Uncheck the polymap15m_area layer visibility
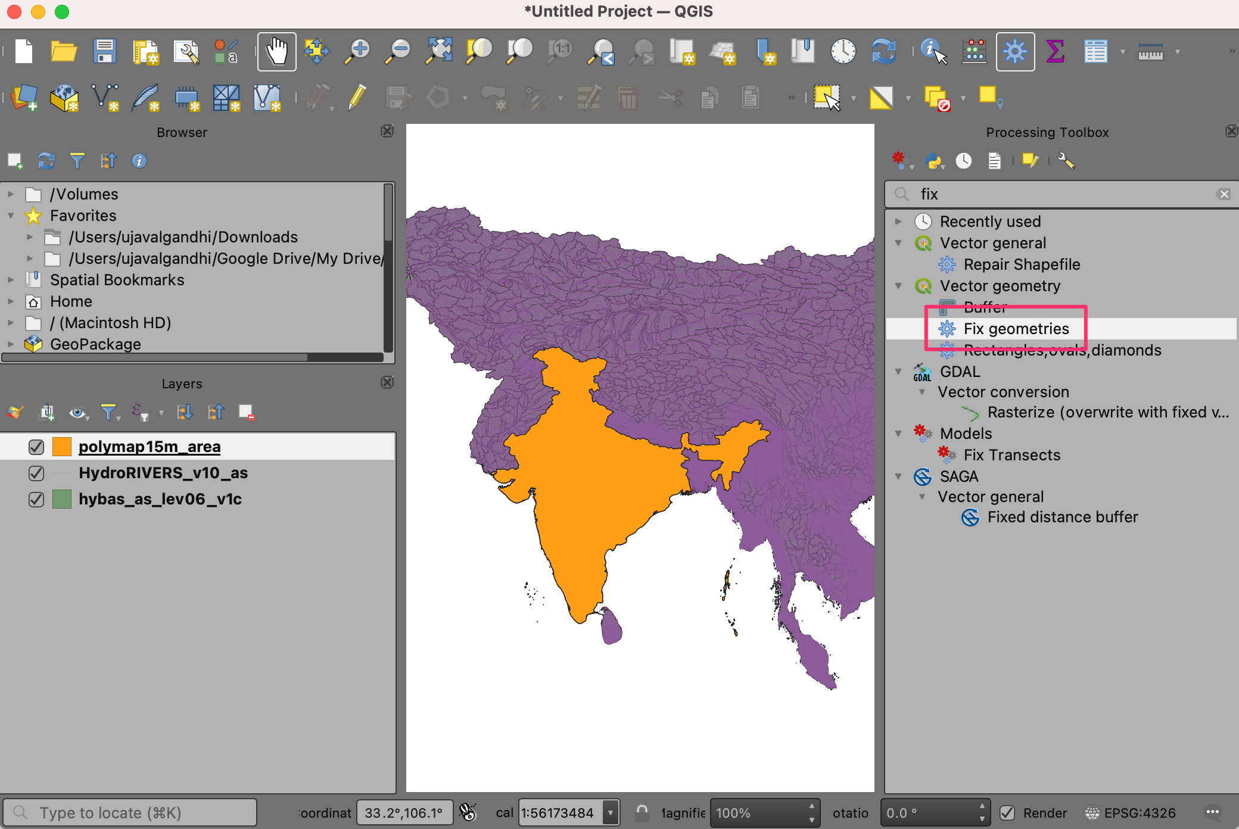Image resolution: width=1239 pixels, height=829 pixels. click(x=36, y=447)
